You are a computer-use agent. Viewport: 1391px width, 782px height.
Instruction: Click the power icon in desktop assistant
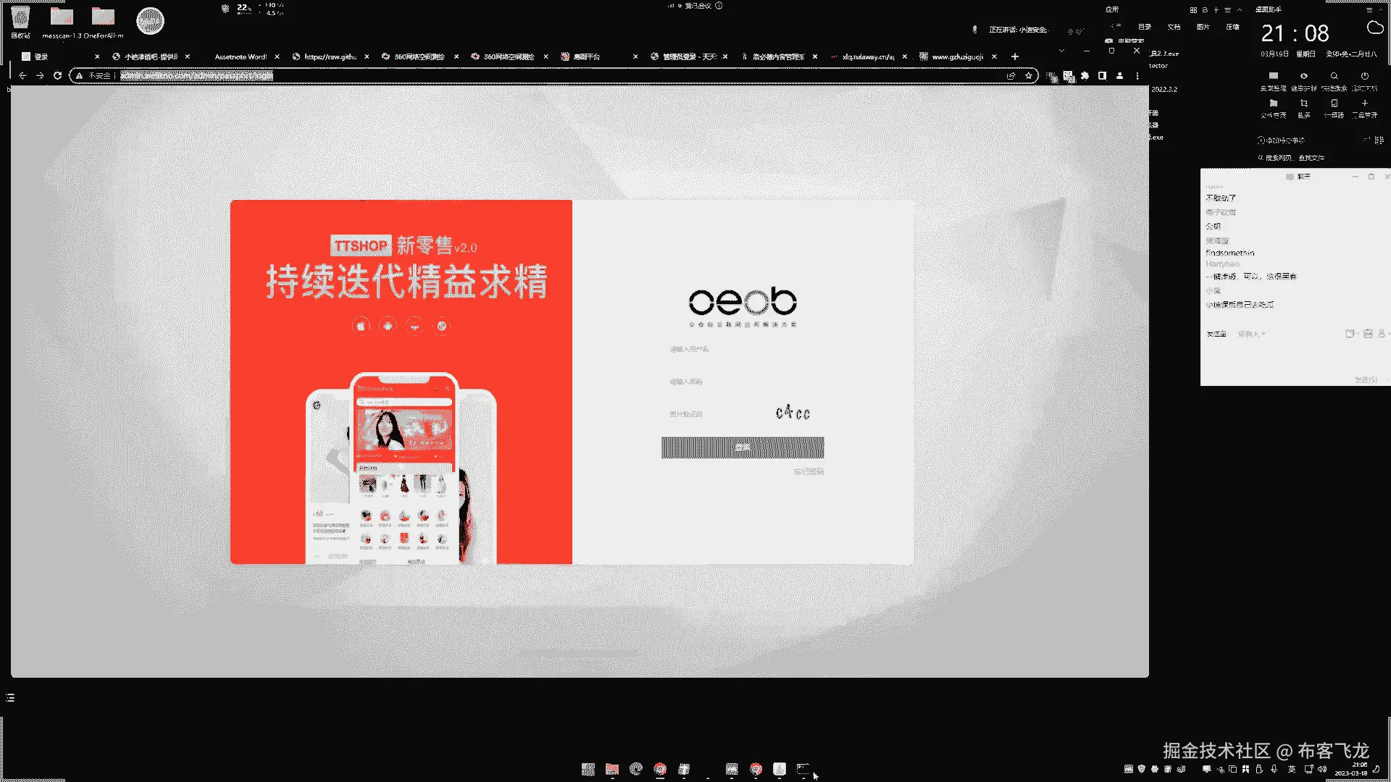(1364, 76)
